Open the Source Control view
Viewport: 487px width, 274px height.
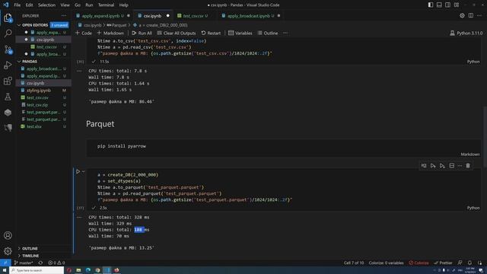tap(8, 49)
